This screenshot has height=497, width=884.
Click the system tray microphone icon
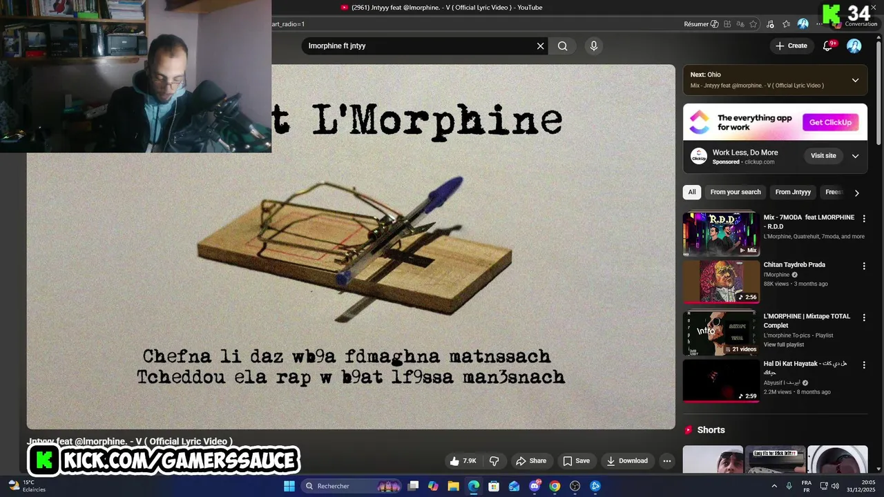(789, 486)
